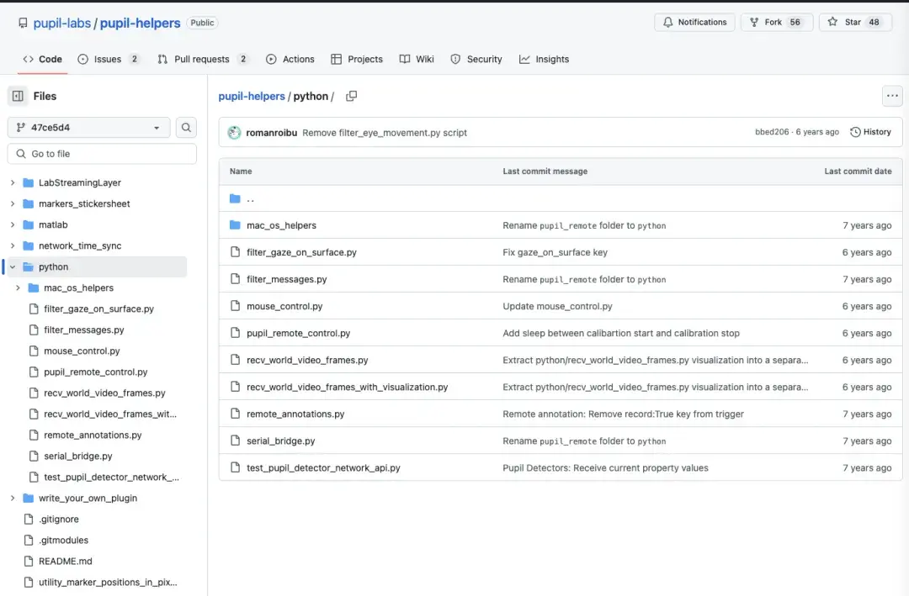Click the search files magnifier icon
The height and width of the screenshot is (596, 909).
186,128
